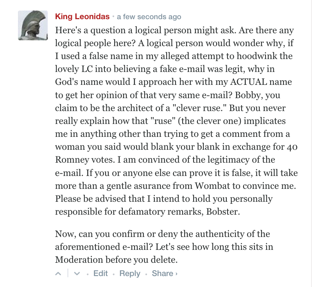Upvote the King Leonidas comment
Image resolution: width=312 pixels, height=287 pixels.
pyautogui.click(x=58, y=274)
